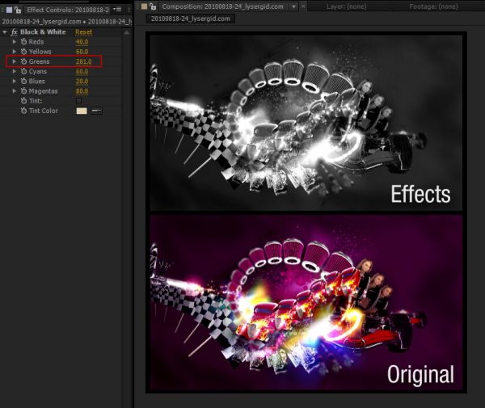Select the 20100818-24_lysergid.com composition sub-tab
The image size is (485, 408).
coord(191,19)
